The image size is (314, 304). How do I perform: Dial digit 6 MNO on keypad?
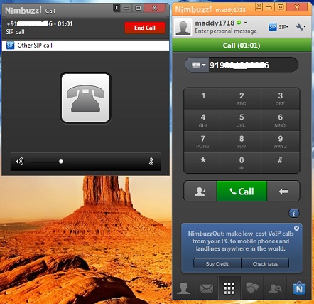coord(281,120)
